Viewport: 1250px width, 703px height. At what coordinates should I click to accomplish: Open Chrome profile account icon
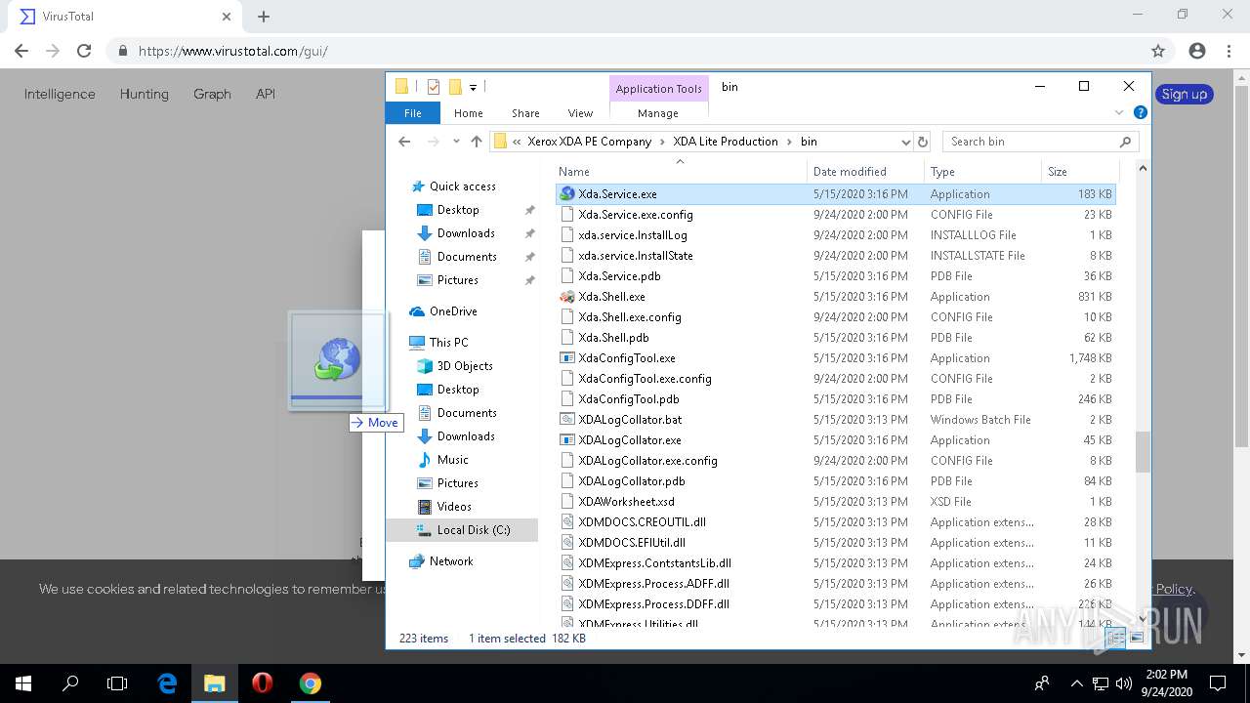[x=1197, y=51]
